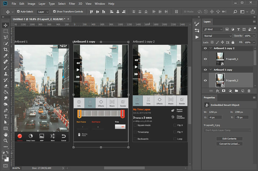The image size is (258, 171).
Task: Disable Show Transform Controls checkbox
Action: tap(55, 12)
